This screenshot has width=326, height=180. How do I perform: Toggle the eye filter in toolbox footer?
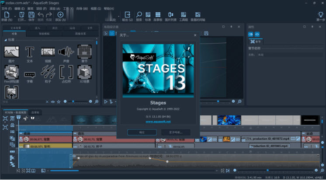pos(53,101)
